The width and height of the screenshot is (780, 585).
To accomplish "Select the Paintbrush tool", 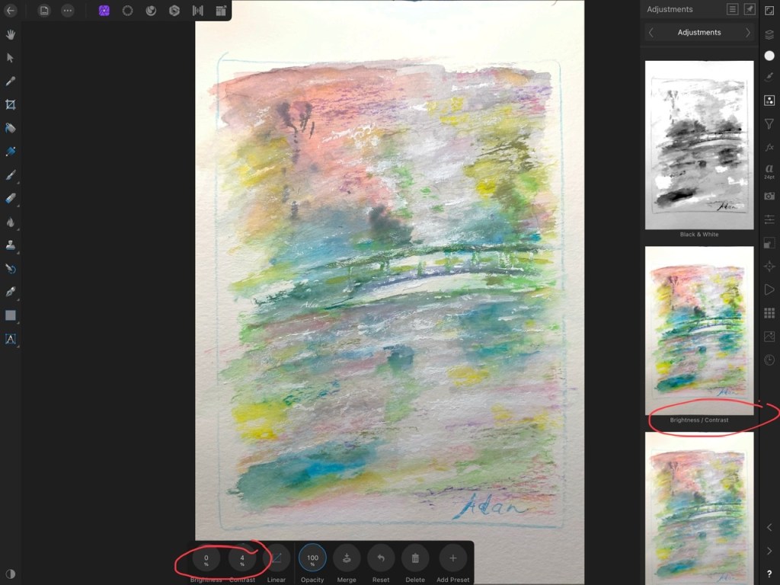I will pos(11,175).
